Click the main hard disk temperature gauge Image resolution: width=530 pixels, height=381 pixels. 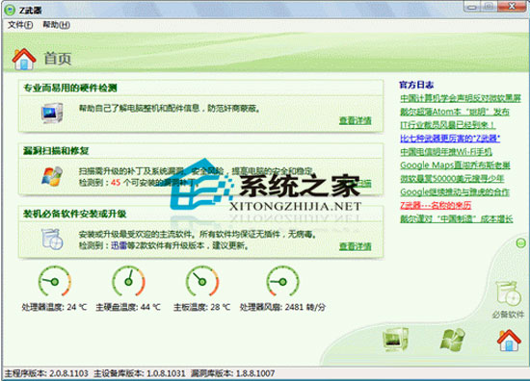click(128, 281)
